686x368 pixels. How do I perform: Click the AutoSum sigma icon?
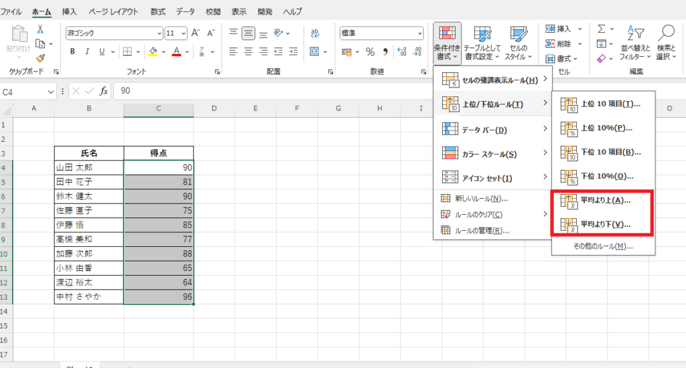tap(602, 29)
